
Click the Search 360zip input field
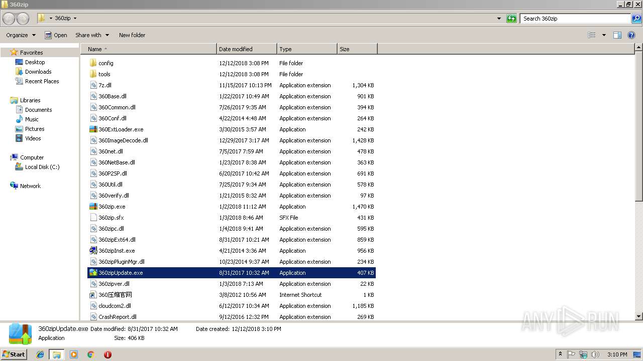pyautogui.click(x=576, y=19)
